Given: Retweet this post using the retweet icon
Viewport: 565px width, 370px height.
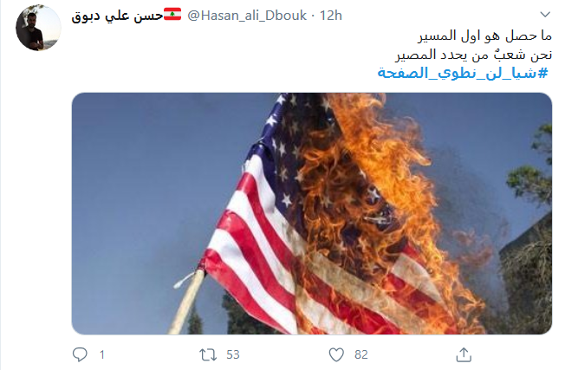Looking at the screenshot, I should click(x=208, y=355).
